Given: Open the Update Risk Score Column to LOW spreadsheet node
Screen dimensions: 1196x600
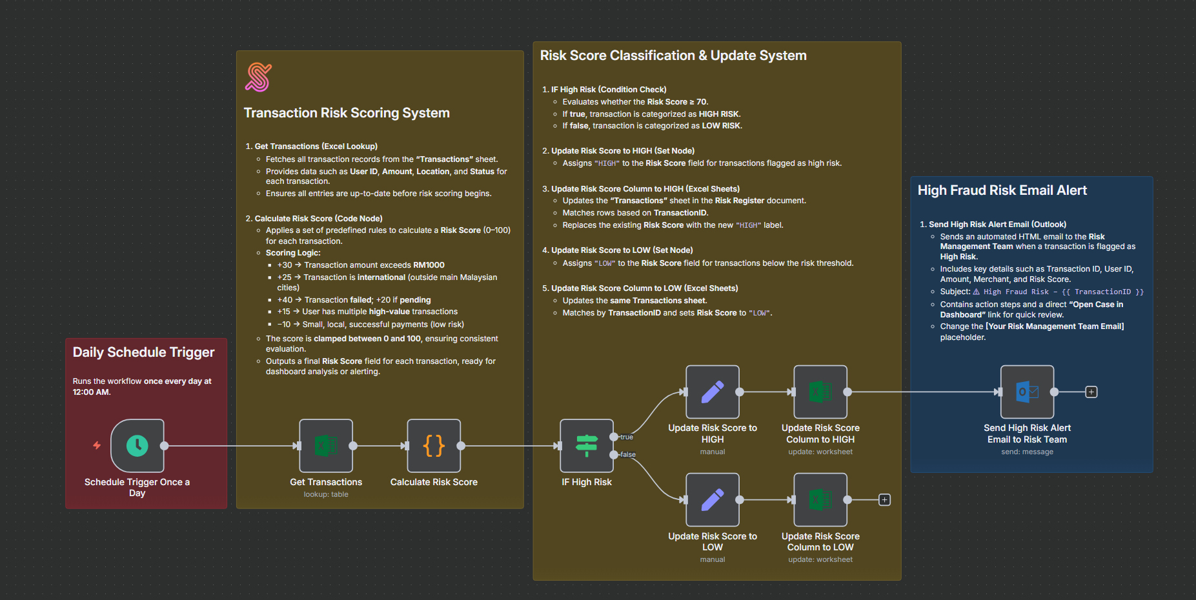Looking at the screenshot, I should tap(820, 499).
